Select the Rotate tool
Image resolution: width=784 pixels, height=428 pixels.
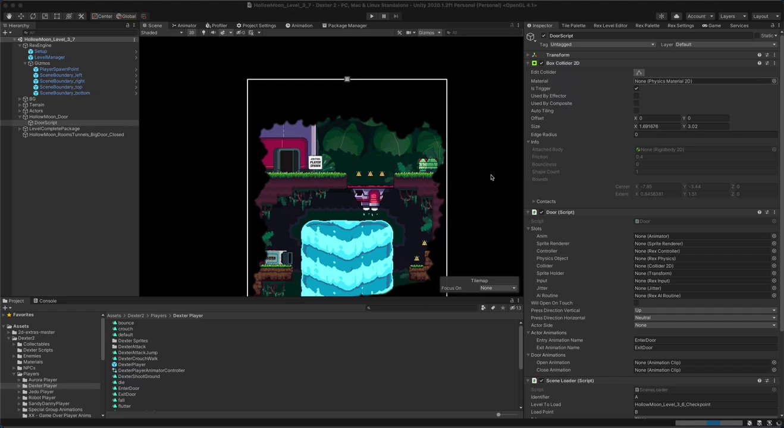click(x=33, y=16)
